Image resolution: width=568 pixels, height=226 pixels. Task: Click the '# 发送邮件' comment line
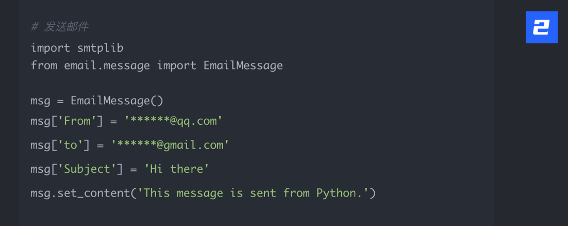[60, 27]
